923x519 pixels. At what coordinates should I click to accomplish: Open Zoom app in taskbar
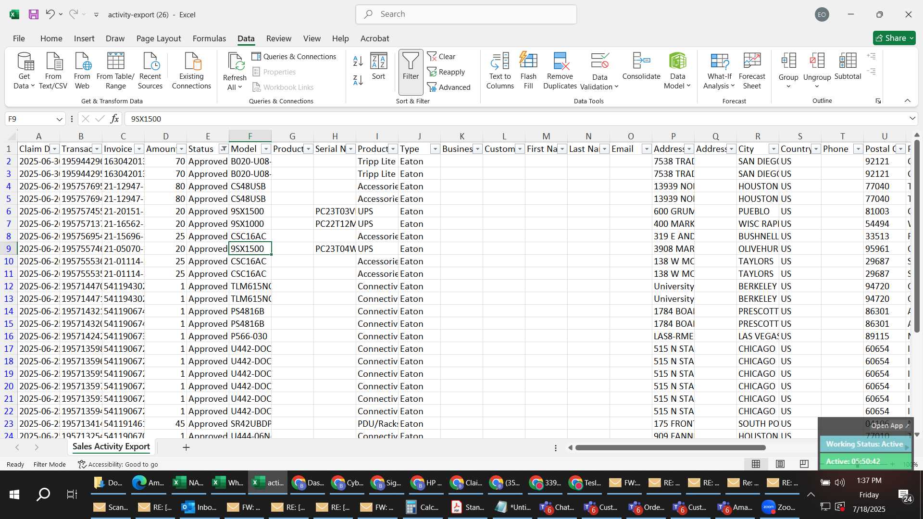pos(779,507)
